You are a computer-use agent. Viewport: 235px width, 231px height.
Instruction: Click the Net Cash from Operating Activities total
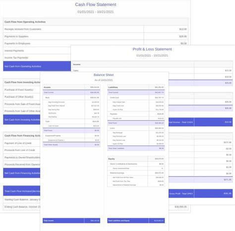coord(37,66)
